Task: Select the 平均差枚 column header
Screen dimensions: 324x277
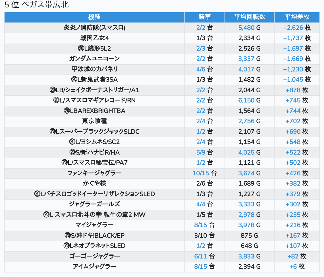Action: [297, 17]
